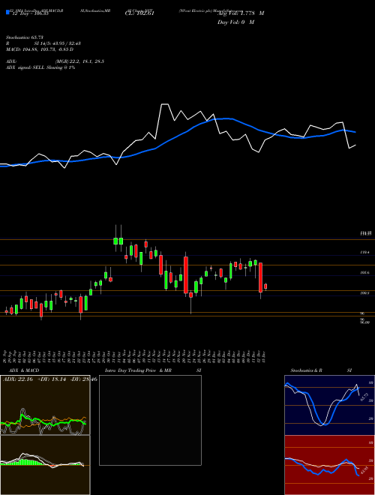Screen dimensions: 375x495
Task: Click the 'Stochastics: 63.73' reading
Action: (x=25, y=37)
